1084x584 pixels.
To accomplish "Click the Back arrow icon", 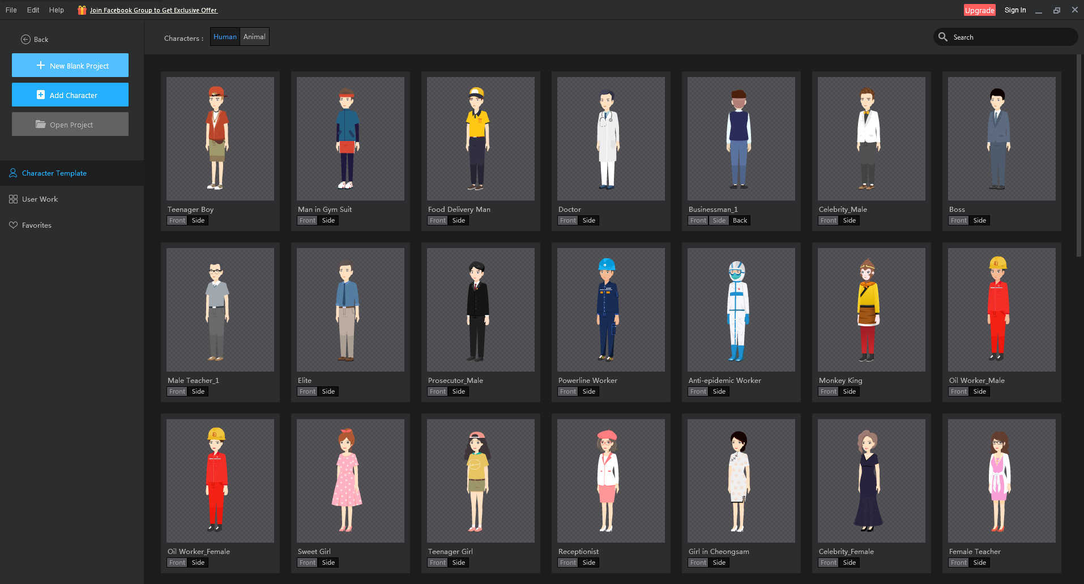I will tap(25, 40).
